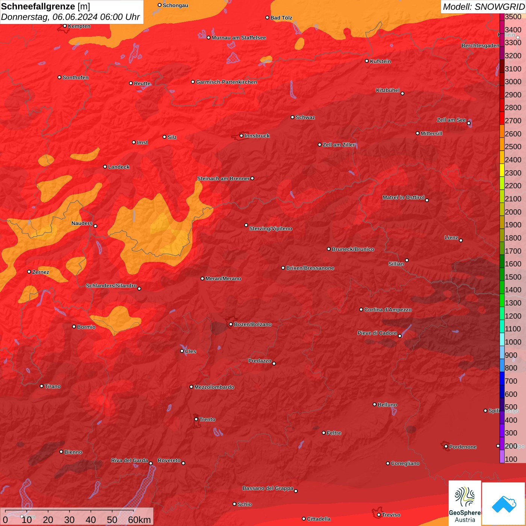The width and height of the screenshot is (526, 526).
Task: Select the 2500 m orange legend swatch
Action: tap(502, 144)
